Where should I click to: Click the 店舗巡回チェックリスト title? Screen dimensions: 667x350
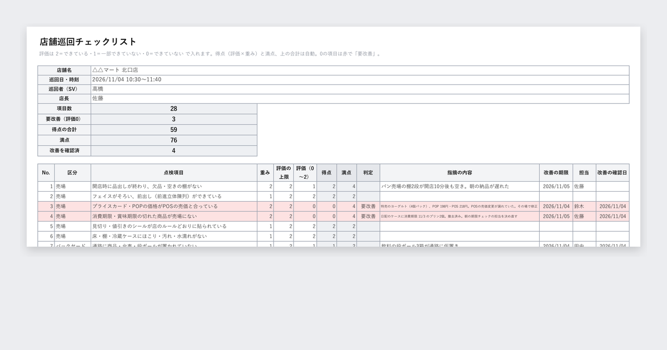pos(88,42)
